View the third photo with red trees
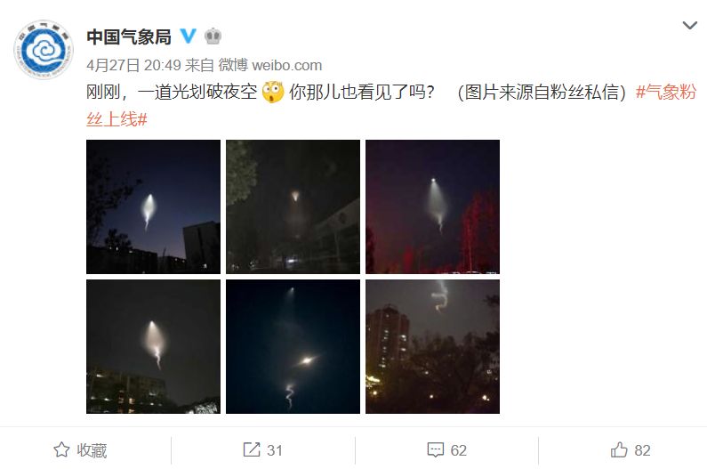The image size is (707, 469). tap(432, 206)
